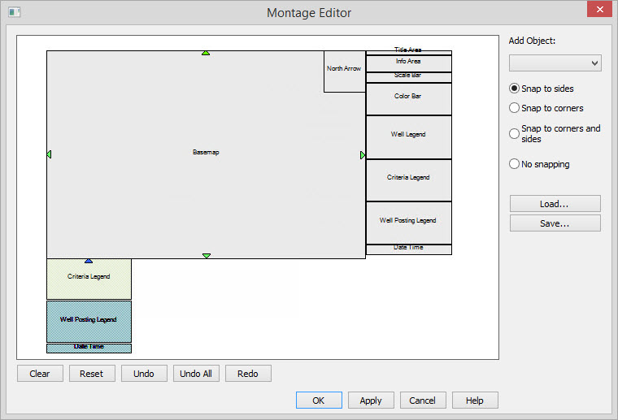
Task: Enable Snap to corners
Action: point(514,108)
